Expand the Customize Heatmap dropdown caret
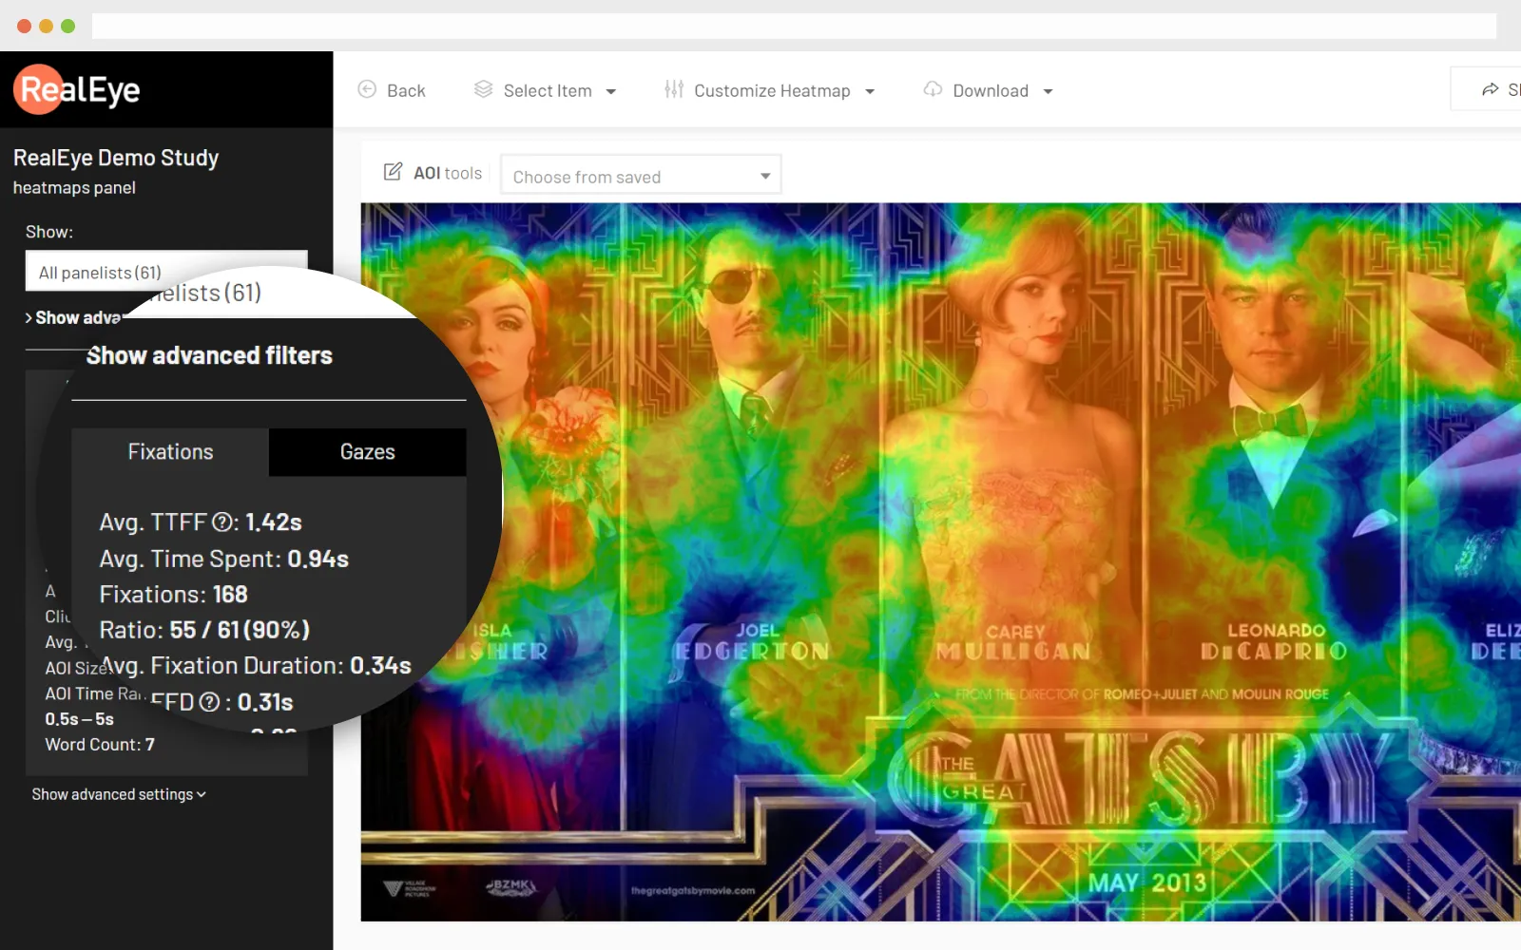Image resolution: width=1521 pixels, height=950 pixels. coord(870,91)
